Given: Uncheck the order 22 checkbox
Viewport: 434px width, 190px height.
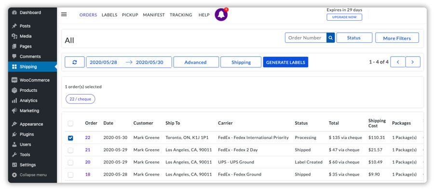Looking at the screenshot, I should pyautogui.click(x=70, y=138).
